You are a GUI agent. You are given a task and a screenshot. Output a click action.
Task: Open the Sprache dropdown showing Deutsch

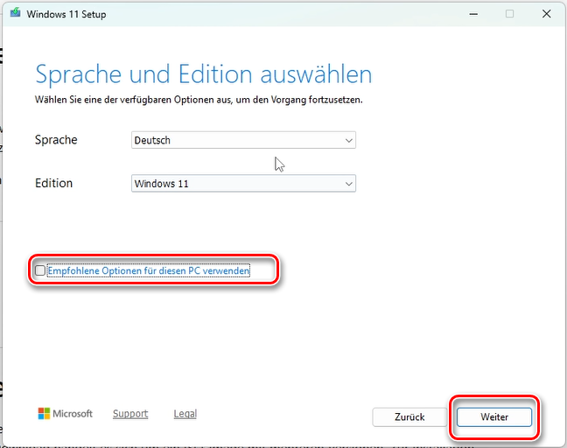coord(243,140)
